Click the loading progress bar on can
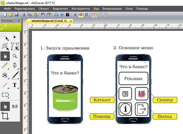 (x=65, y=101)
